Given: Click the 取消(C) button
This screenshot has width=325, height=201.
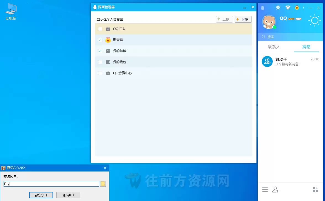Looking at the screenshot, I should click(x=68, y=195).
